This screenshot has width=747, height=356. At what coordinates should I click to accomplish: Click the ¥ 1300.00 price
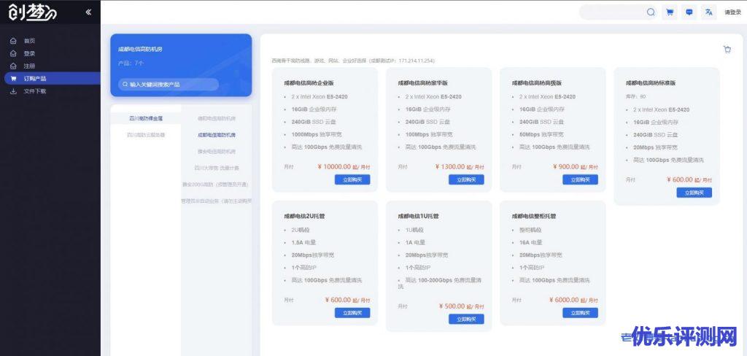click(450, 167)
